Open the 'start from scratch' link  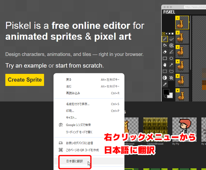[79, 66]
